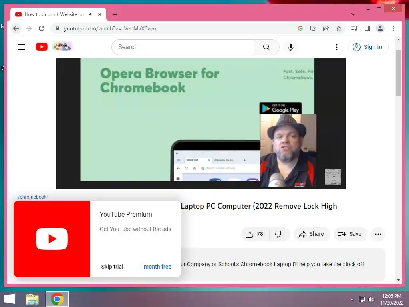409x307 pixels.
Task: Click the video player area
Action: tap(201, 124)
